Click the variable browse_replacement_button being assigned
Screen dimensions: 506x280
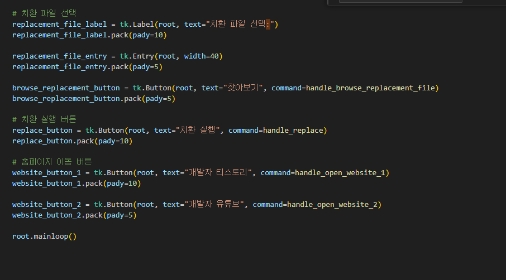point(66,88)
